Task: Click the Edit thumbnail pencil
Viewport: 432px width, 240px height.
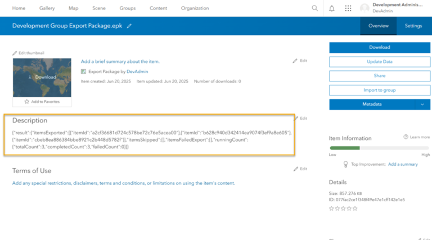Action: (15, 53)
